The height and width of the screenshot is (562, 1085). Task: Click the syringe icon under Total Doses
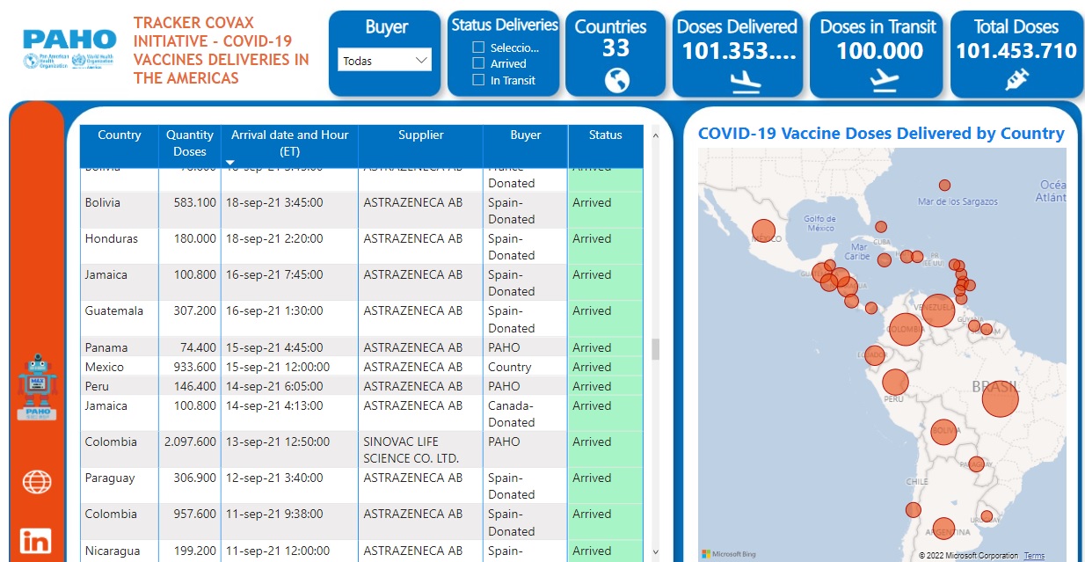(1016, 80)
